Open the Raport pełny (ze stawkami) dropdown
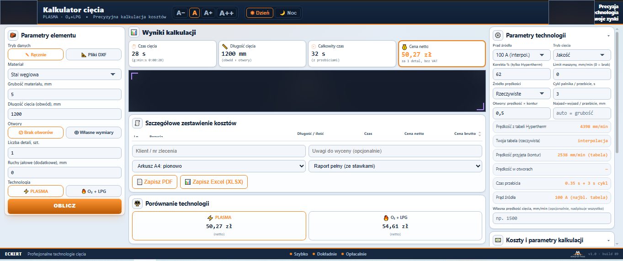Image resolution: width=623 pixels, height=261 pixels. 395,166
